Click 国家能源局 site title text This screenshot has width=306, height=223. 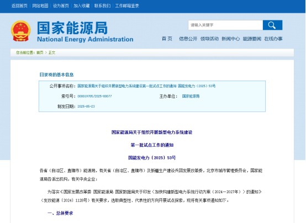coord(72,28)
